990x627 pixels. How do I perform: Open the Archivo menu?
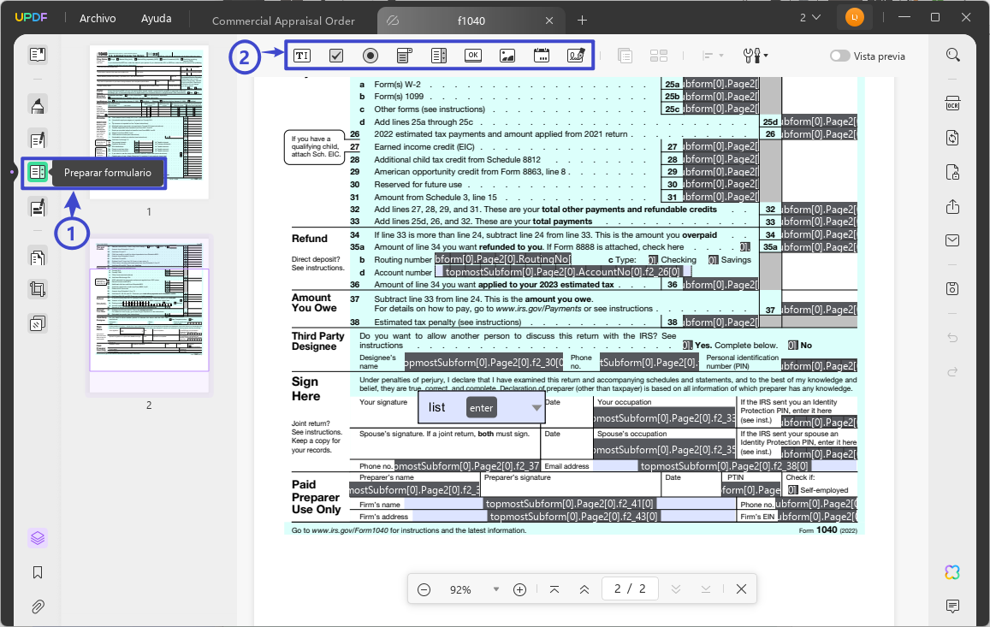point(97,17)
